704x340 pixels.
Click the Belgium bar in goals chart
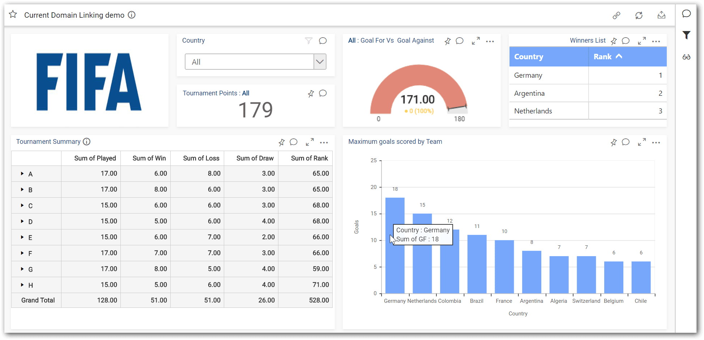point(614,277)
